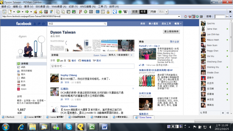This screenshot has width=233, height=131.
Task: Click the volume speaker tray icon
Action: (210, 127)
